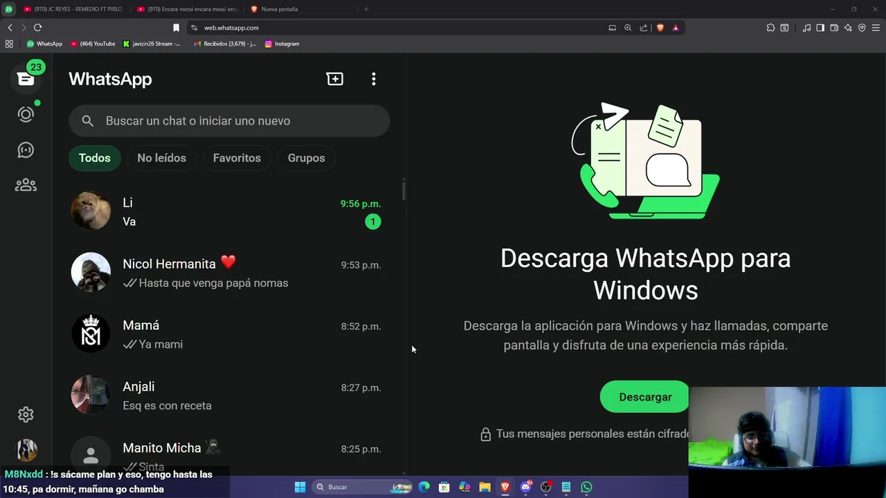Screen dimensions: 886x498
Task: Select the No leídos filter
Action: pyautogui.click(x=161, y=158)
